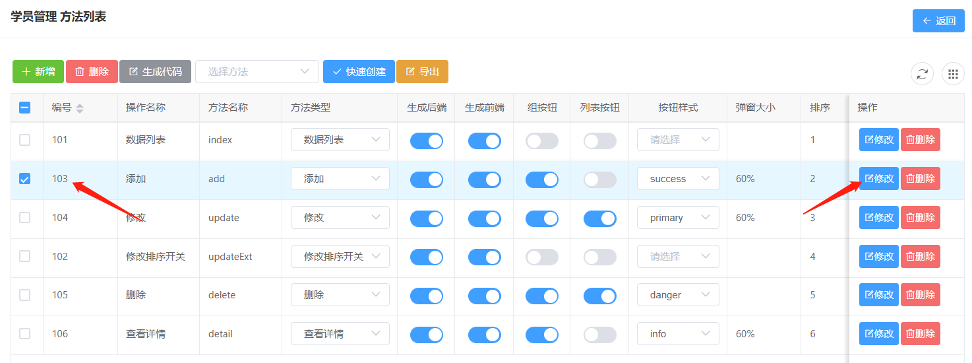Click the 生成代码 button

pos(155,71)
